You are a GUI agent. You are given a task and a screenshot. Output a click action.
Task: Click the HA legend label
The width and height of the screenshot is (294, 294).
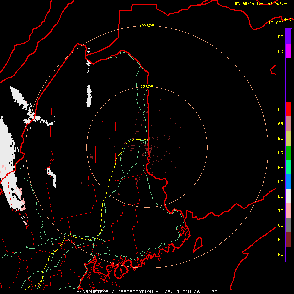[280, 109]
